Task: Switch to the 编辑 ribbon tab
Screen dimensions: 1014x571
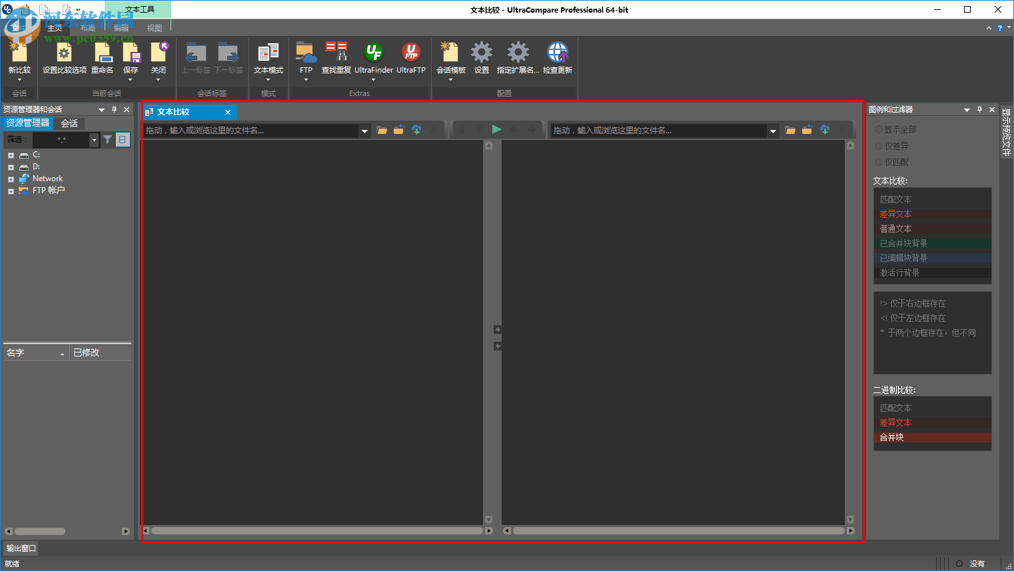Action: pyautogui.click(x=121, y=28)
